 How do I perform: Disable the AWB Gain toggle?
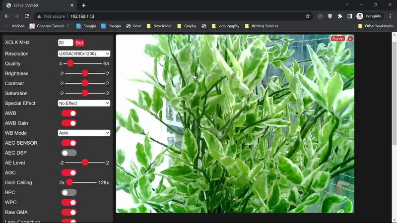[69, 123]
